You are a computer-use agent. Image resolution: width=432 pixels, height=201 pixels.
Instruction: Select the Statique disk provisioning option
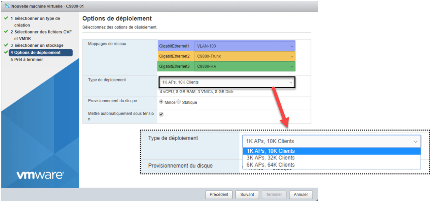point(179,102)
